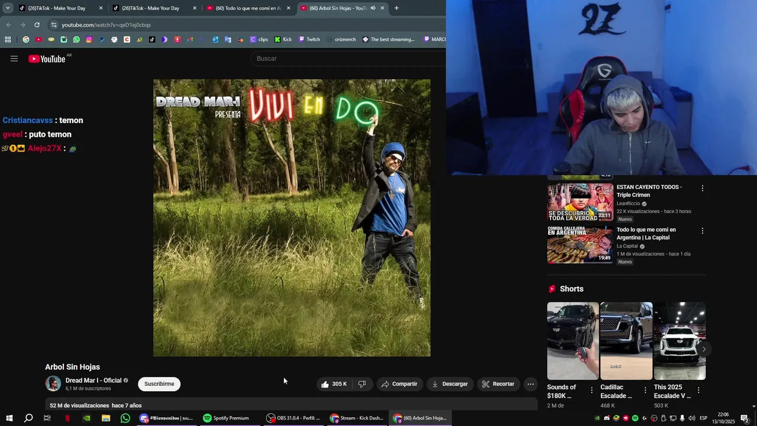Mute the Arbol Sin Hojas tab audio
Screen dimensions: 757x426
373,8
